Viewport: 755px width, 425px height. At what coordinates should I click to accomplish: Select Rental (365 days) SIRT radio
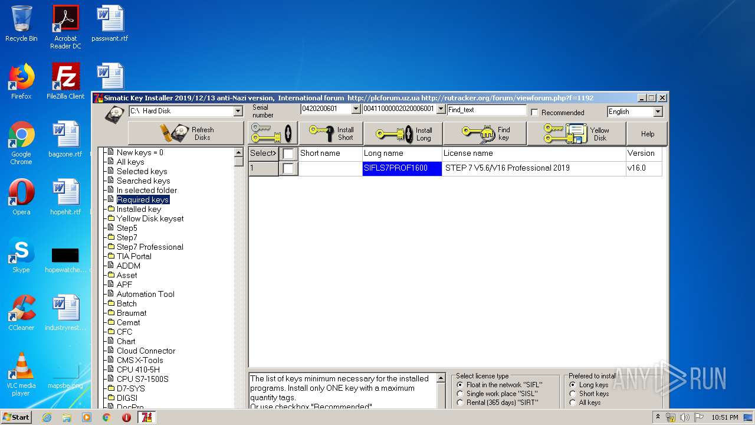pos(460,403)
